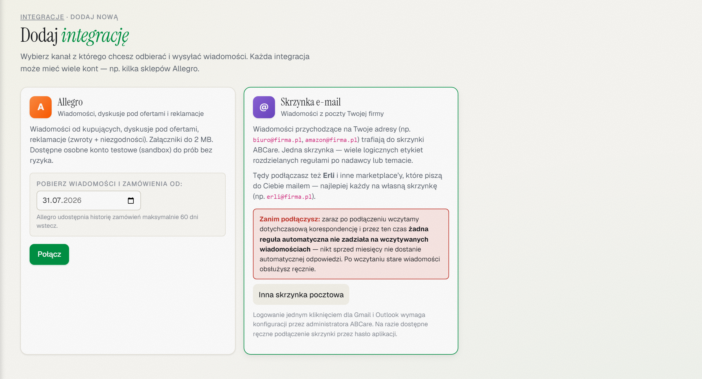Image resolution: width=702 pixels, height=379 pixels.
Task: Click the Inna skrzynka pocztowa button
Action: tap(301, 295)
